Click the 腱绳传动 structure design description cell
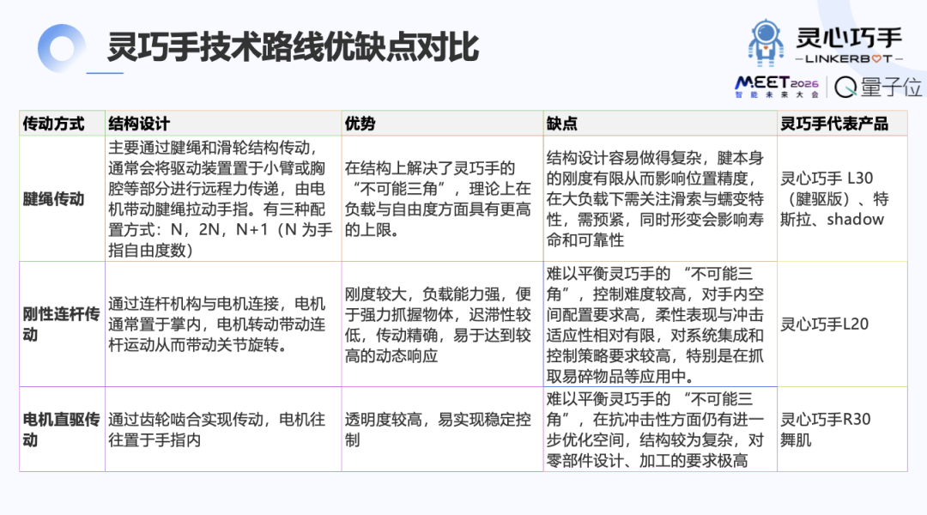The image size is (927, 515). tap(222, 199)
